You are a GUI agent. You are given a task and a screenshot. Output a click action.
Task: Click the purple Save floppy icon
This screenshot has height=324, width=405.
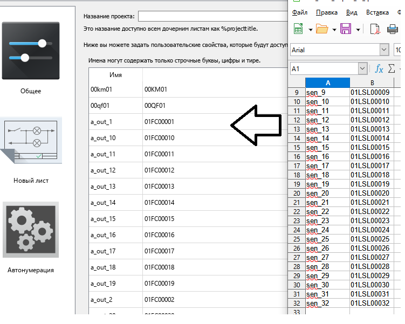346,29
